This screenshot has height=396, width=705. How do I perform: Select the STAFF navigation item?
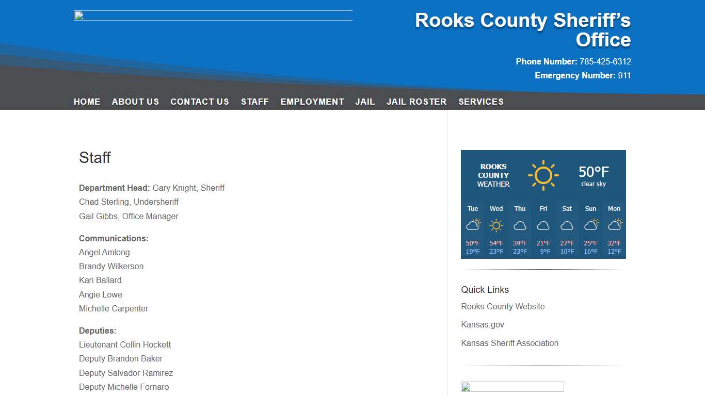[254, 102]
